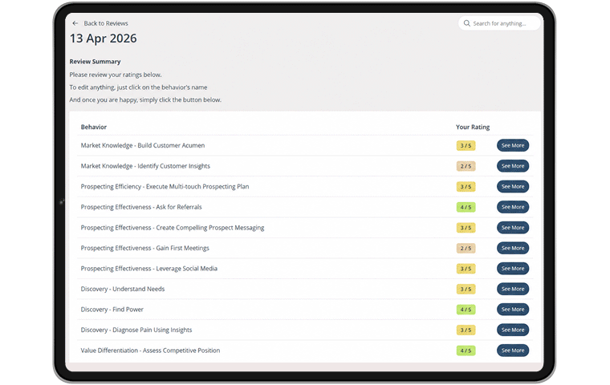Click the search magnifier icon
This screenshot has height=385, width=610.
467,23
